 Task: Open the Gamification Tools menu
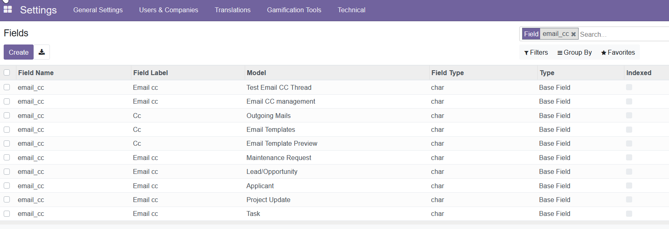coord(294,10)
